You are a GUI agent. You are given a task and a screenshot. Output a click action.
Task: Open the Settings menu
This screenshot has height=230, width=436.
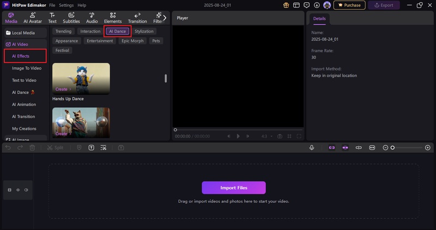(66, 5)
